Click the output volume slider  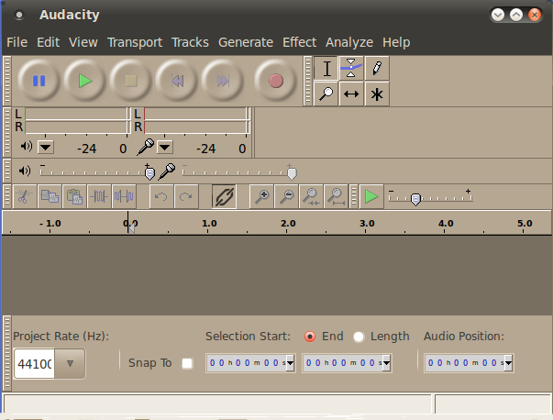[97, 171]
